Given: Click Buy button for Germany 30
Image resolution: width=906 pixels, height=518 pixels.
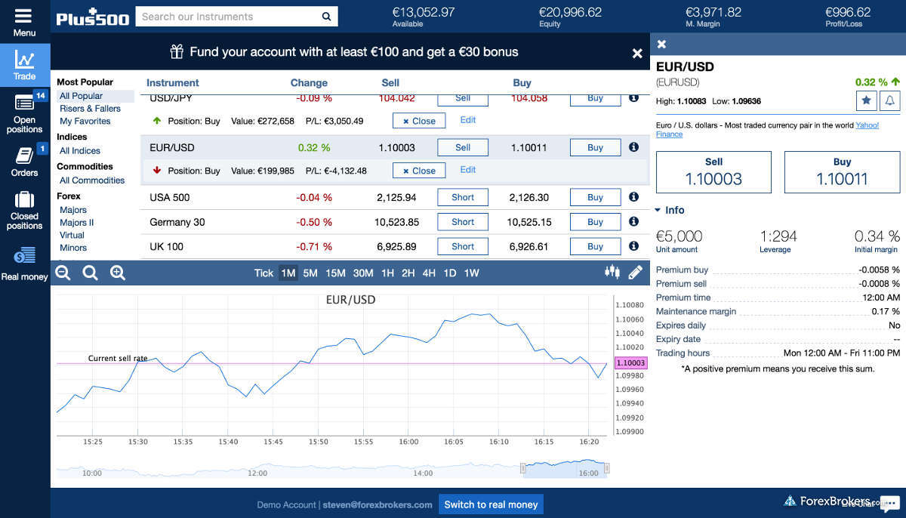Looking at the screenshot, I should pos(596,222).
